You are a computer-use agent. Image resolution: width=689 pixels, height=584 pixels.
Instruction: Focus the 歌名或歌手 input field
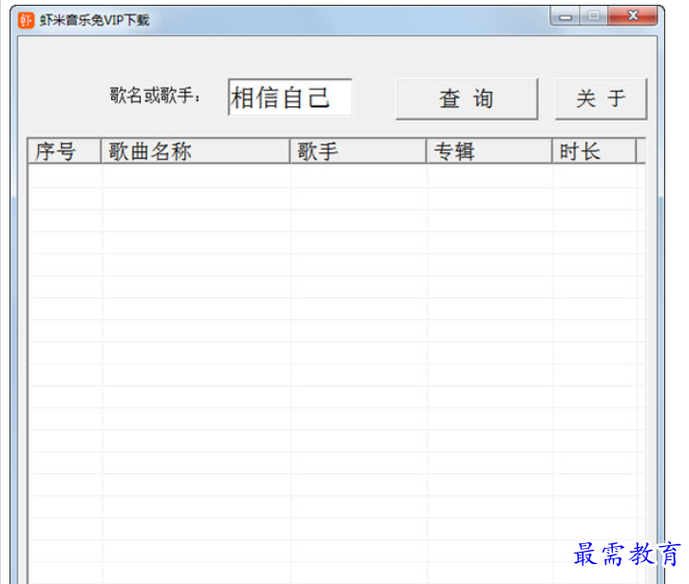pyautogui.click(x=290, y=97)
